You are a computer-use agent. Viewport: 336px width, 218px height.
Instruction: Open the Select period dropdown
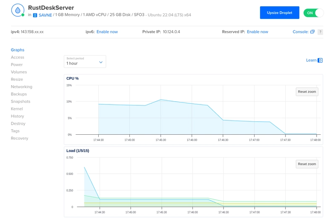click(84, 62)
